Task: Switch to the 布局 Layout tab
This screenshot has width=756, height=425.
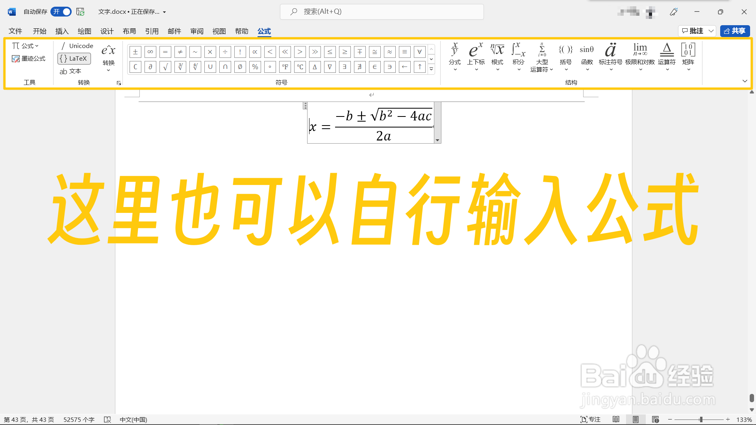Action: (129, 31)
